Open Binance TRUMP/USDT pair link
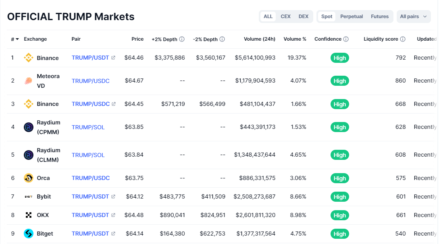 [90, 58]
